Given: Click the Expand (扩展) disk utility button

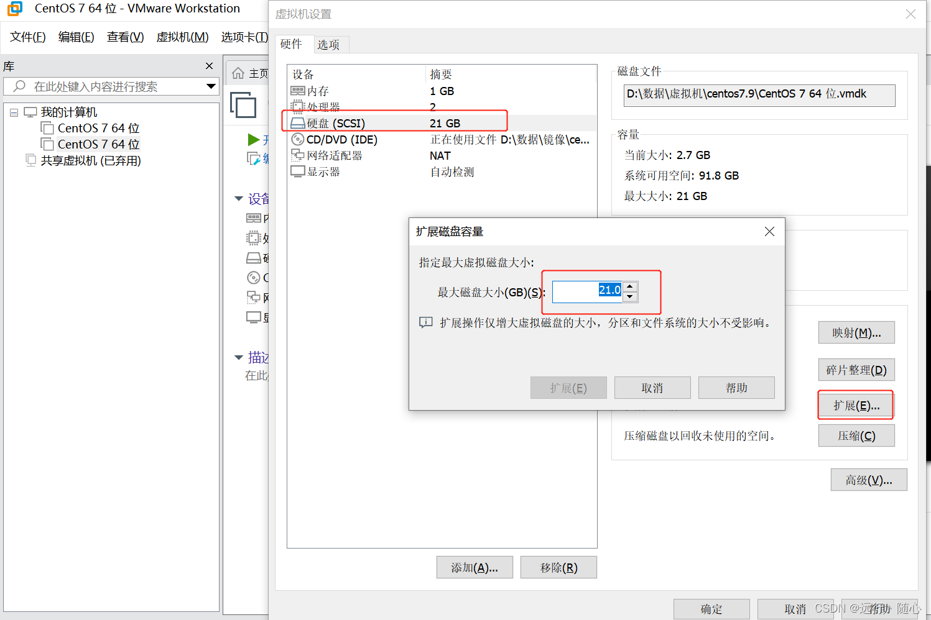Looking at the screenshot, I should coord(856,406).
